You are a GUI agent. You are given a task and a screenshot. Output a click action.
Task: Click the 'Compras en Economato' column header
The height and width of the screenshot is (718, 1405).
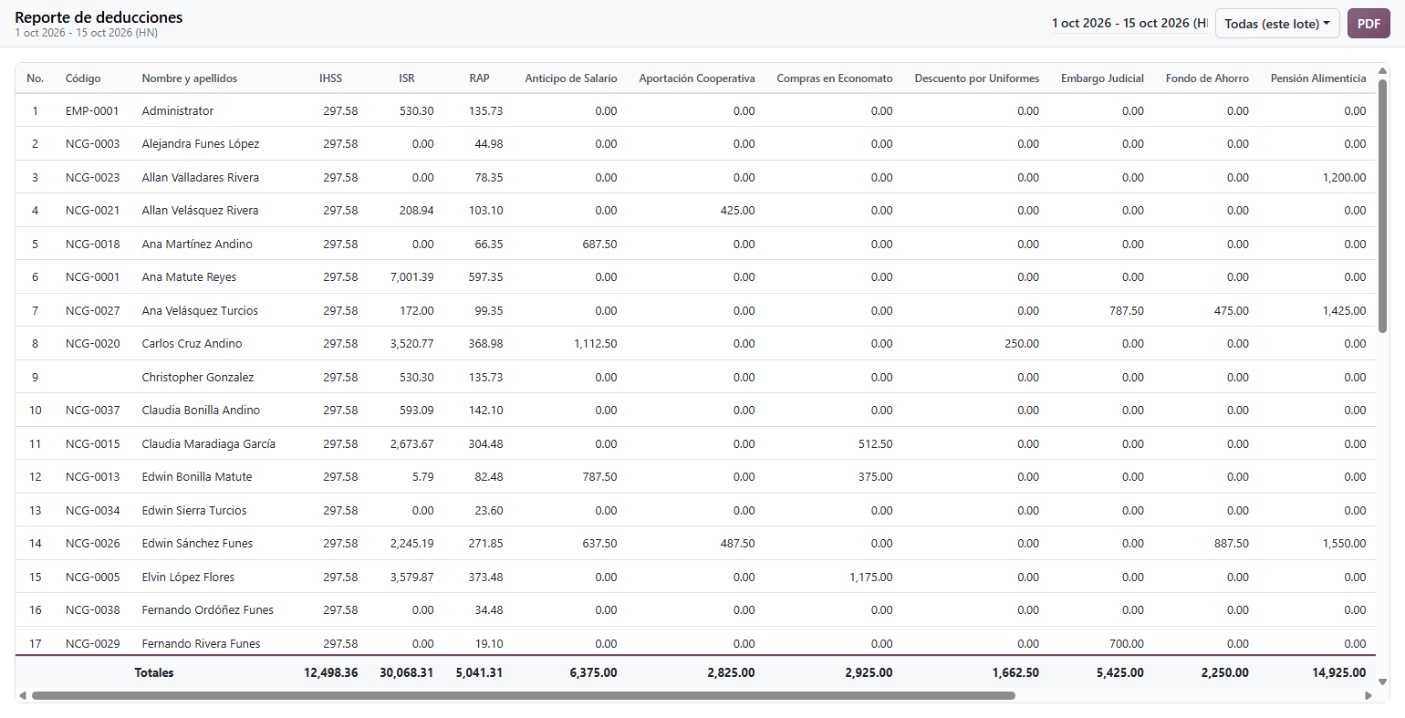tap(835, 78)
